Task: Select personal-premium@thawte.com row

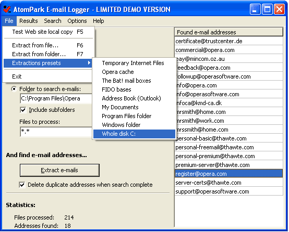Action: pos(228,156)
